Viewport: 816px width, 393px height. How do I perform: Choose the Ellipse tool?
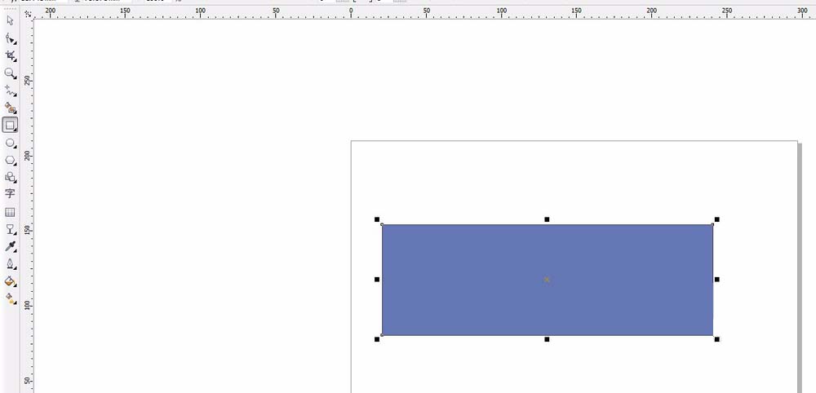tap(10, 143)
